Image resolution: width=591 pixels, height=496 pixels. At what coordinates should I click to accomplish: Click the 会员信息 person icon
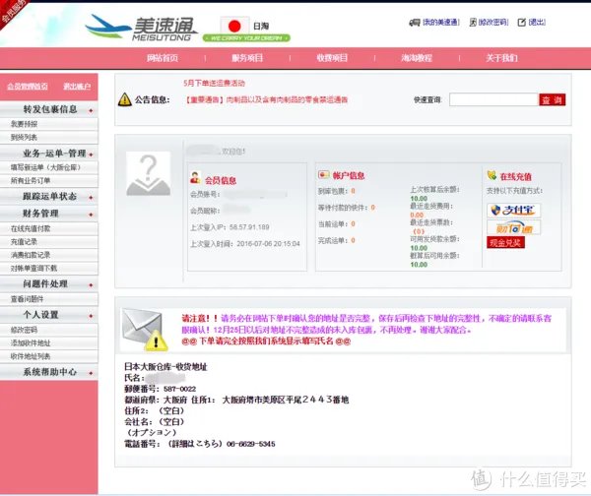(195, 178)
